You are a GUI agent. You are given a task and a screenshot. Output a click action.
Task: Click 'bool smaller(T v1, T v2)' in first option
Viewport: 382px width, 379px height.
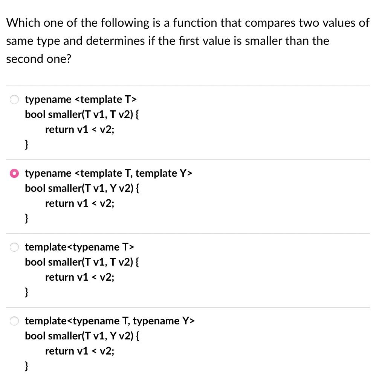tap(82, 115)
